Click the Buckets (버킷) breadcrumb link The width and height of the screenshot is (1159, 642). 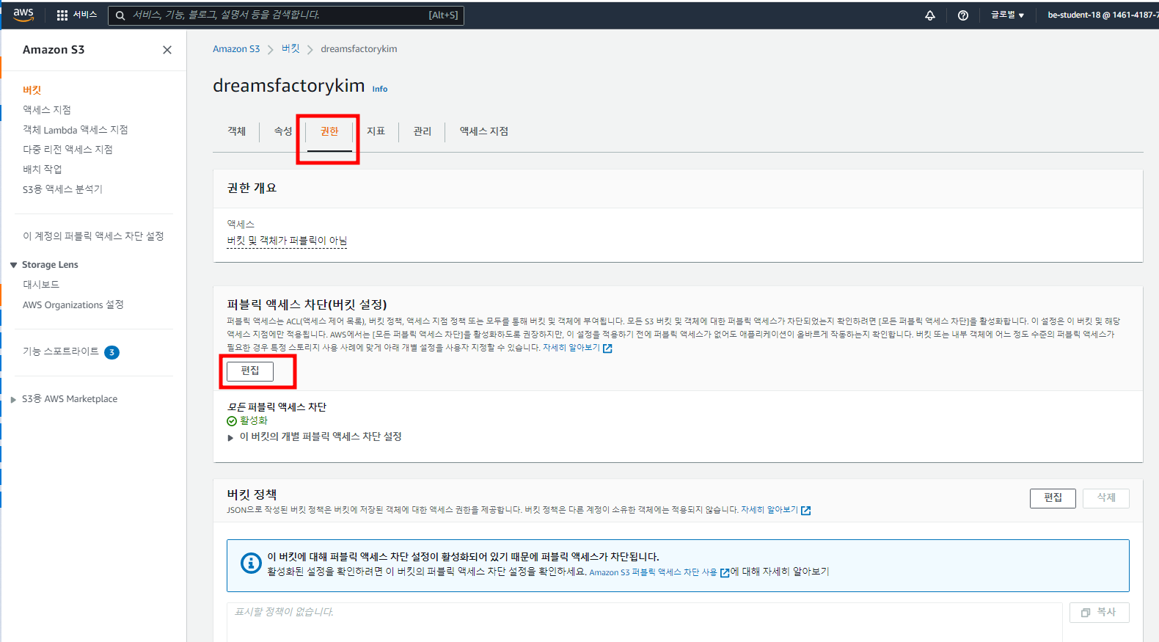[x=290, y=48]
